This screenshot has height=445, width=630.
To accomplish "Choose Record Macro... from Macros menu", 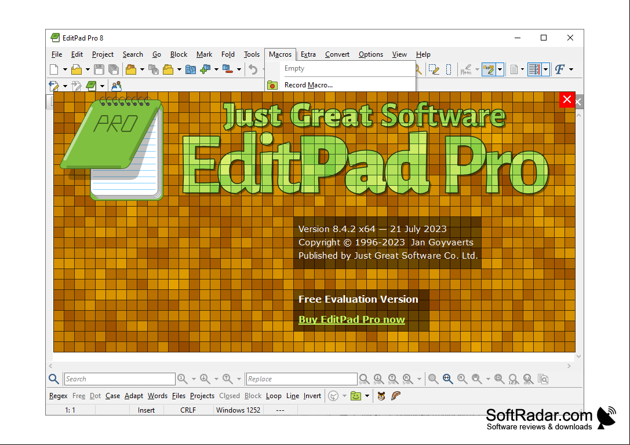I will [340, 85].
